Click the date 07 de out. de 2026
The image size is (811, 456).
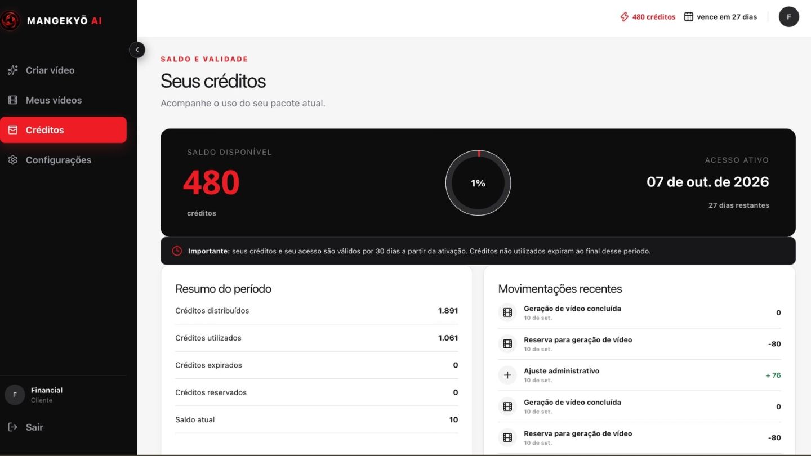click(x=707, y=182)
